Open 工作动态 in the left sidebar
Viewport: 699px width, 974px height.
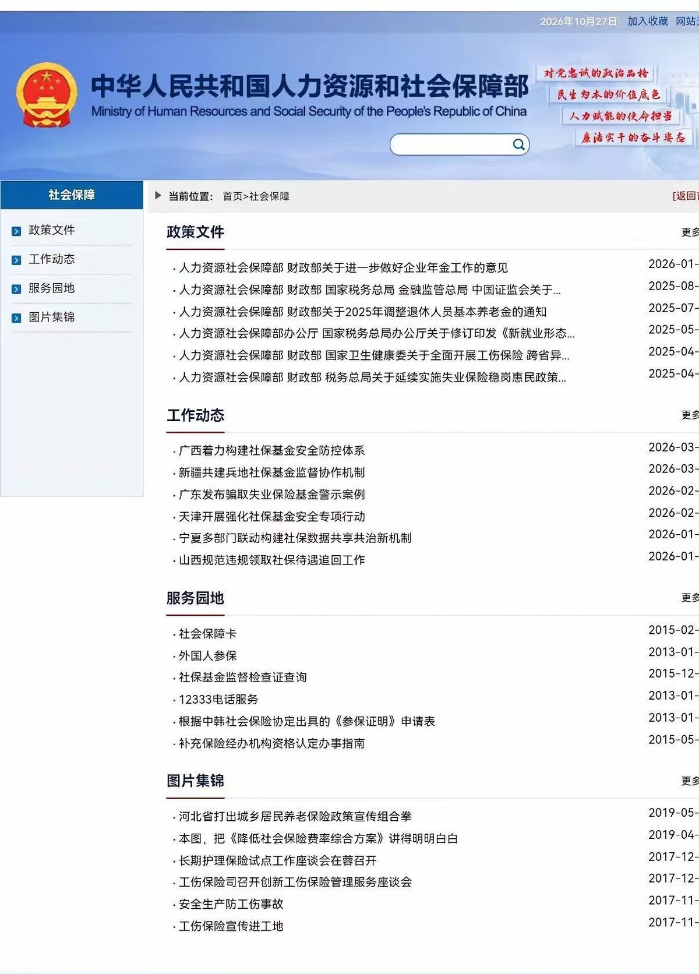click(x=52, y=259)
